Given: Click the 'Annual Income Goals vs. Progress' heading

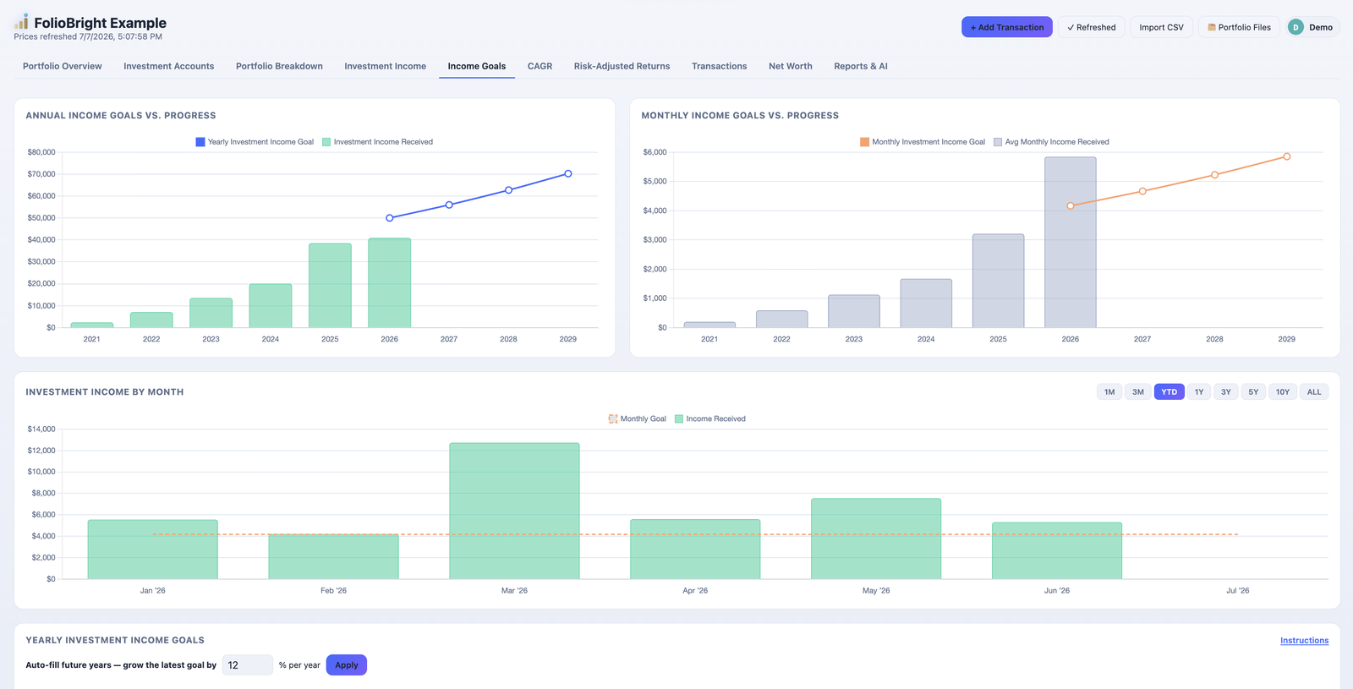Looking at the screenshot, I should pyautogui.click(x=121, y=116).
